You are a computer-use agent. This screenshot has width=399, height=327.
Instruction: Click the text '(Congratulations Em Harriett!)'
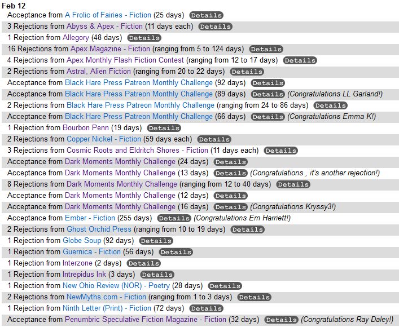[242, 218]
